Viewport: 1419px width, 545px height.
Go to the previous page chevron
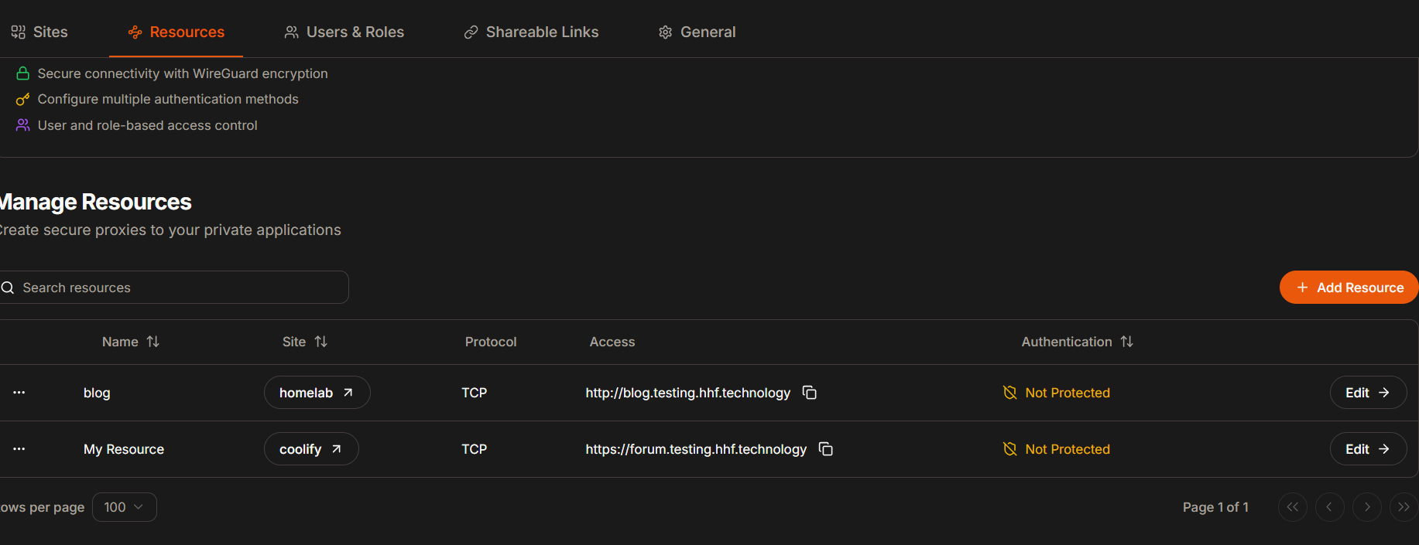(1330, 507)
